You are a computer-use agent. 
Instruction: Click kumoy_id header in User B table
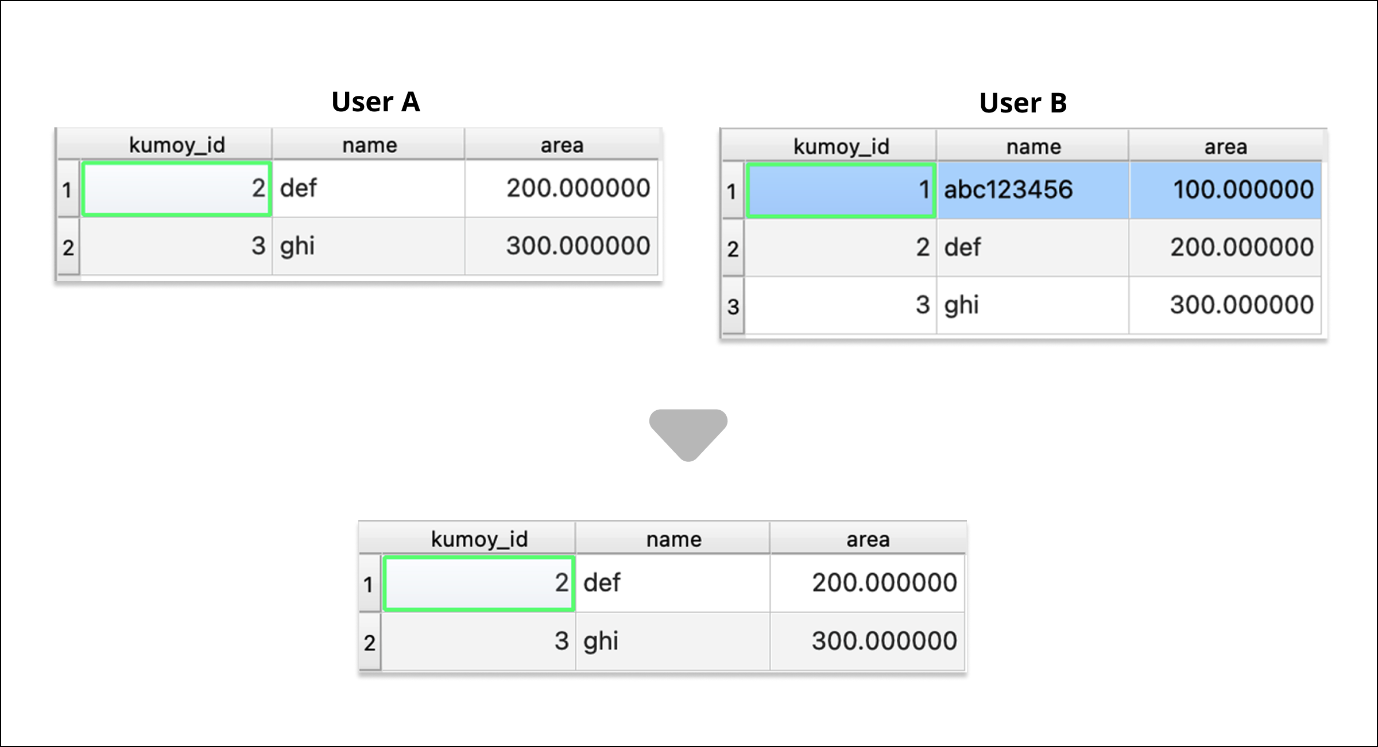(x=841, y=146)
